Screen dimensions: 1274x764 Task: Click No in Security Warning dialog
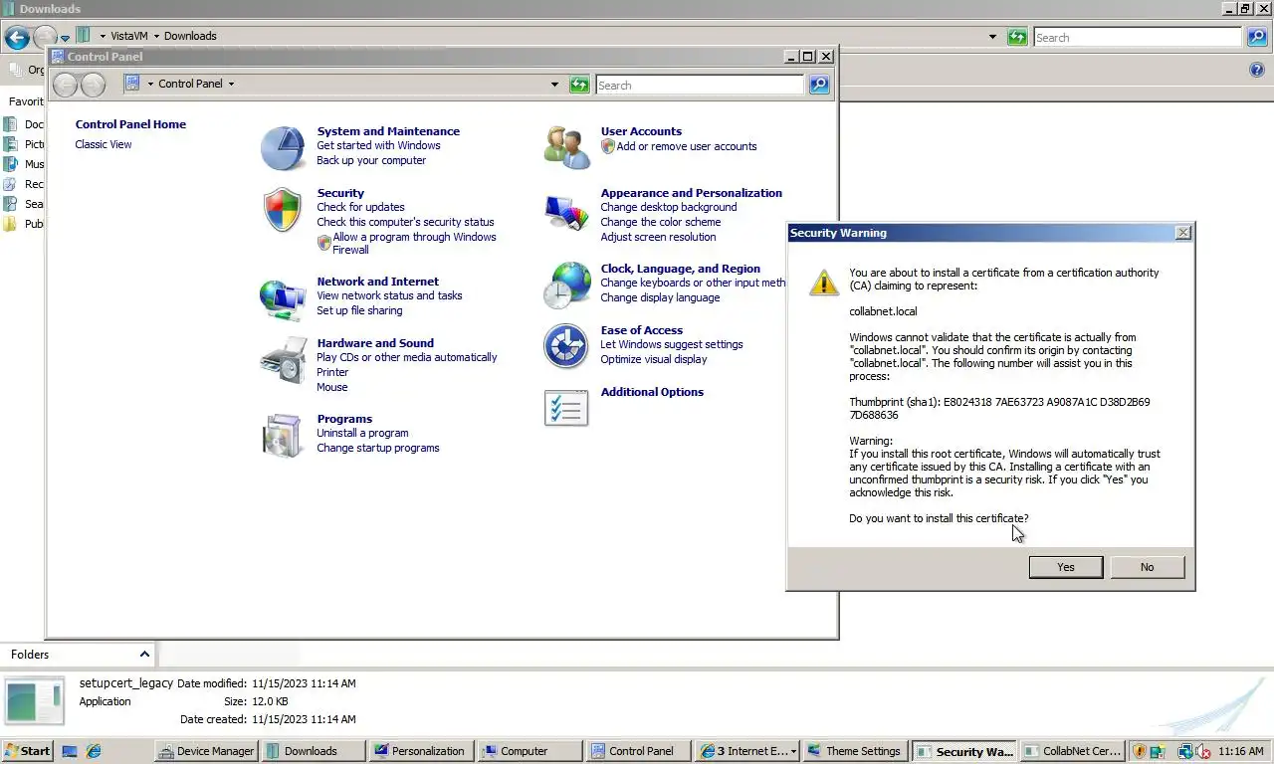point(1148,567)
